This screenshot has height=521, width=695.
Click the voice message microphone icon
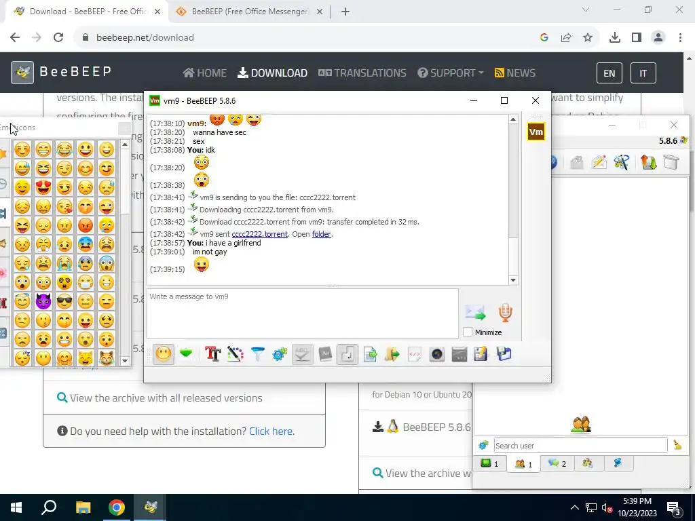point(505,312)
